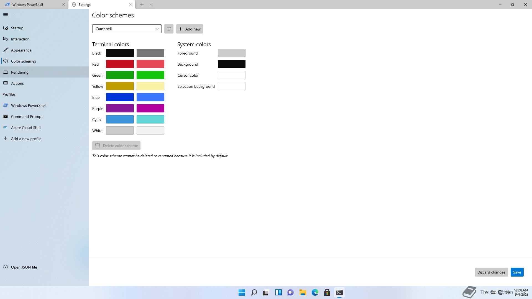Pick the dark Green color swatch
The width and height of the screenshot is (532, 299).
click(120, 75)
